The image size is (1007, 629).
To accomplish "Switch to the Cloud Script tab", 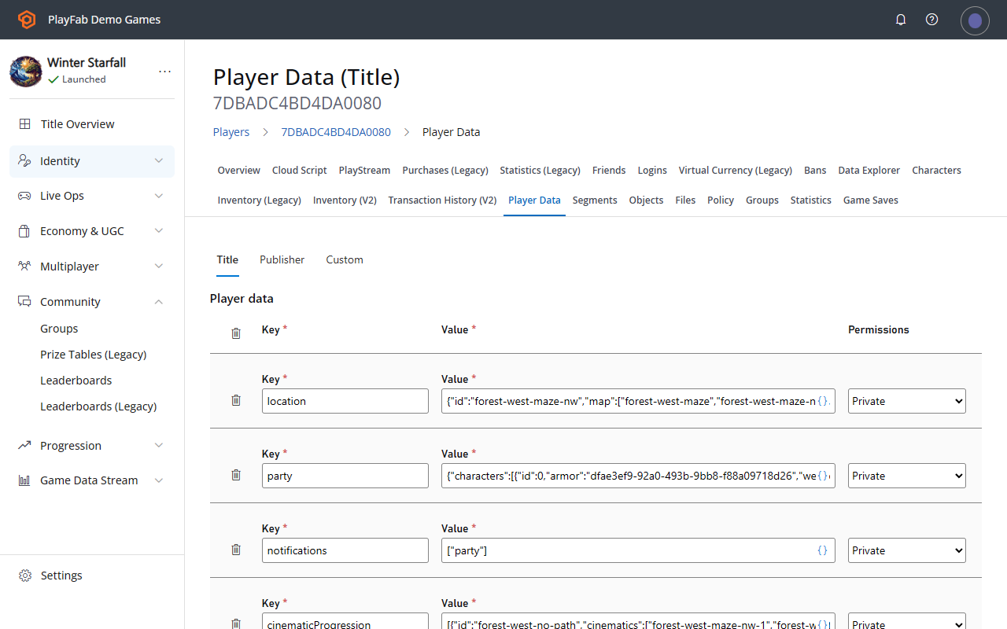I will [300, 171].
